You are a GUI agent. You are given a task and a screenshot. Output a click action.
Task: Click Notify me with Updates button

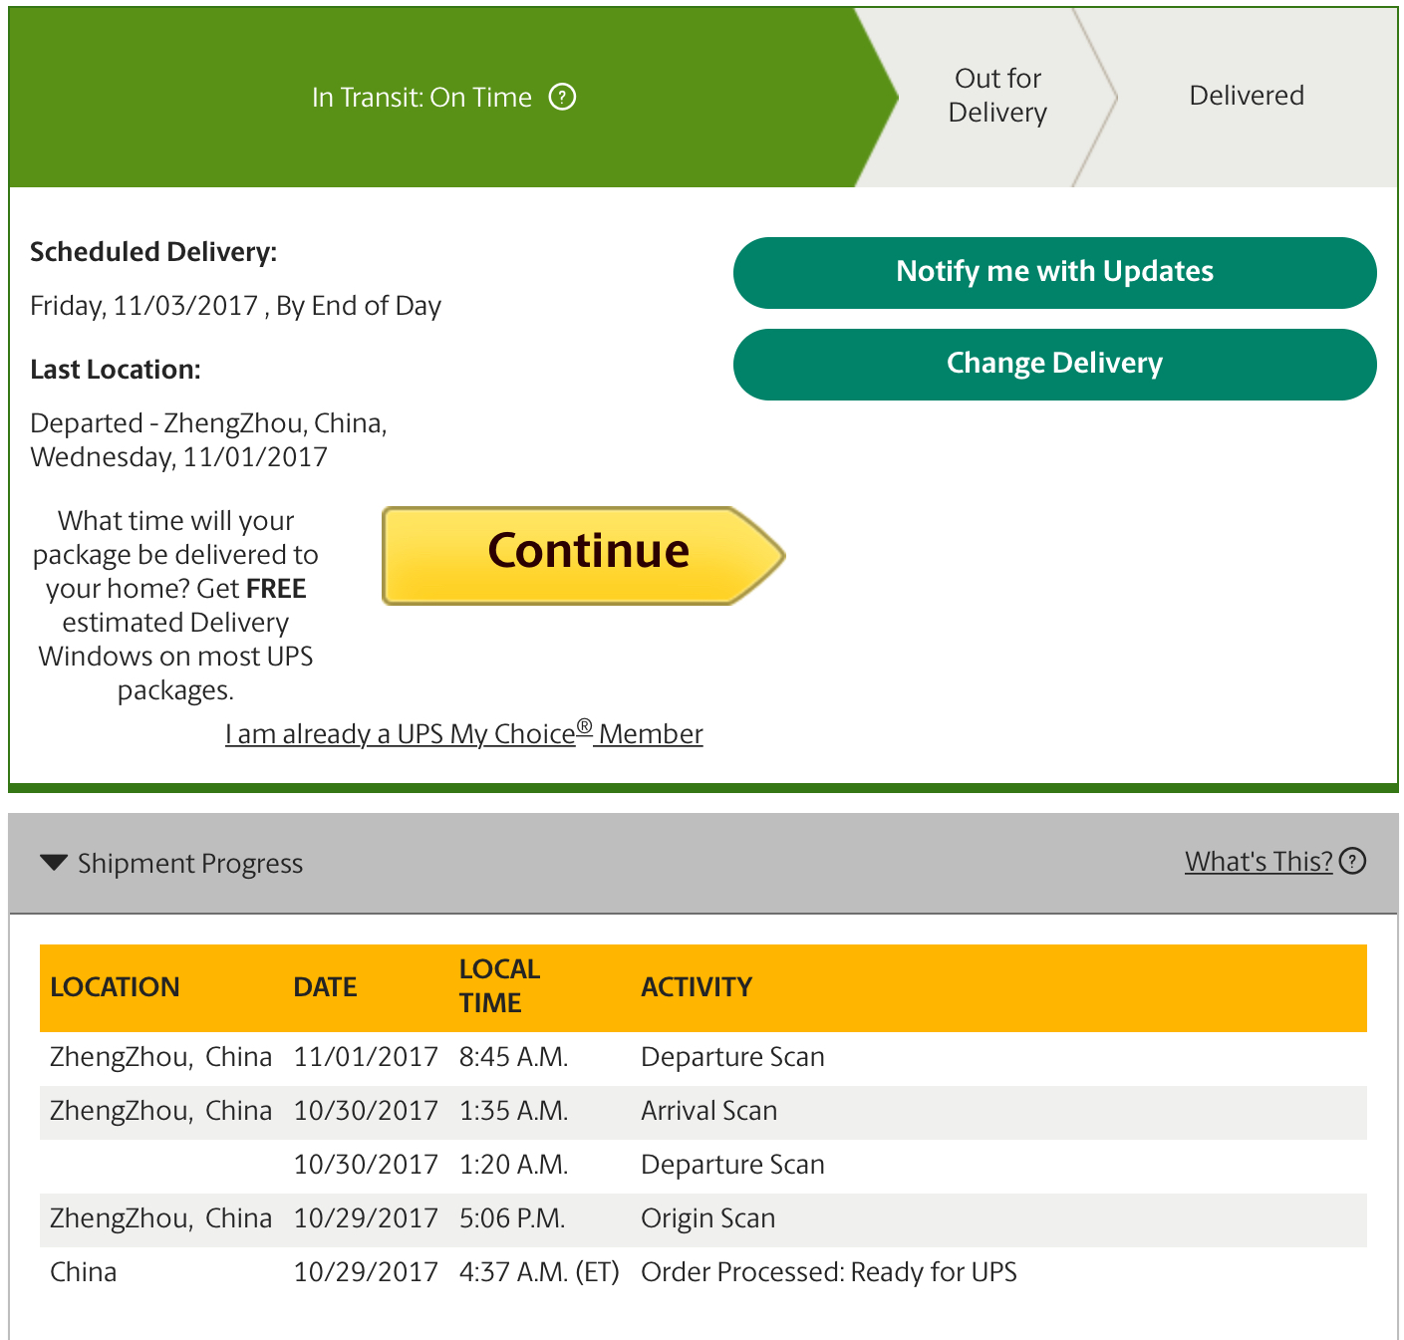pyautogui.click(x=1054, y=272)
